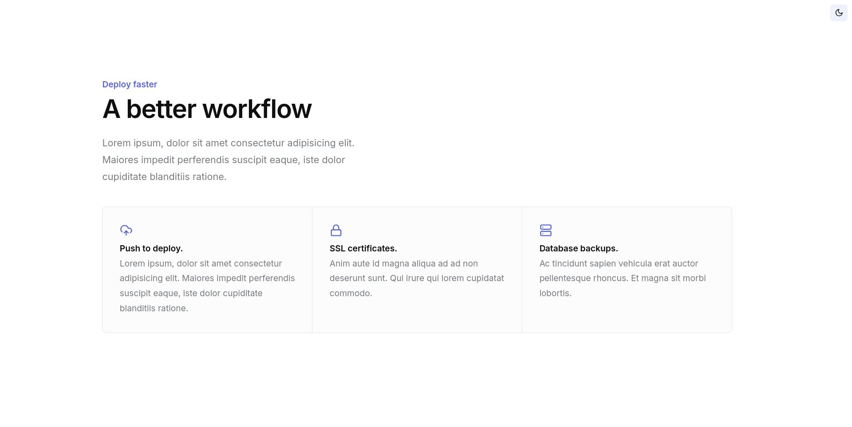The height and width of the screenshot is (427, 852).
Task: Click the padlock icon above SSL certificates
Action: [x=336, y=230]
